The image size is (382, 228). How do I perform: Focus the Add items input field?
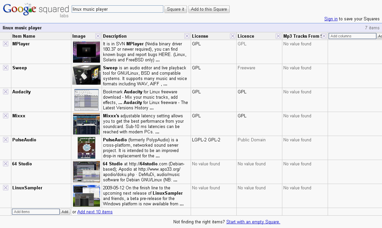pyautogui.click(x=36, y=212)
